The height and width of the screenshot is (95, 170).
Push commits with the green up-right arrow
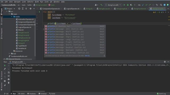(x=150, y=5)
